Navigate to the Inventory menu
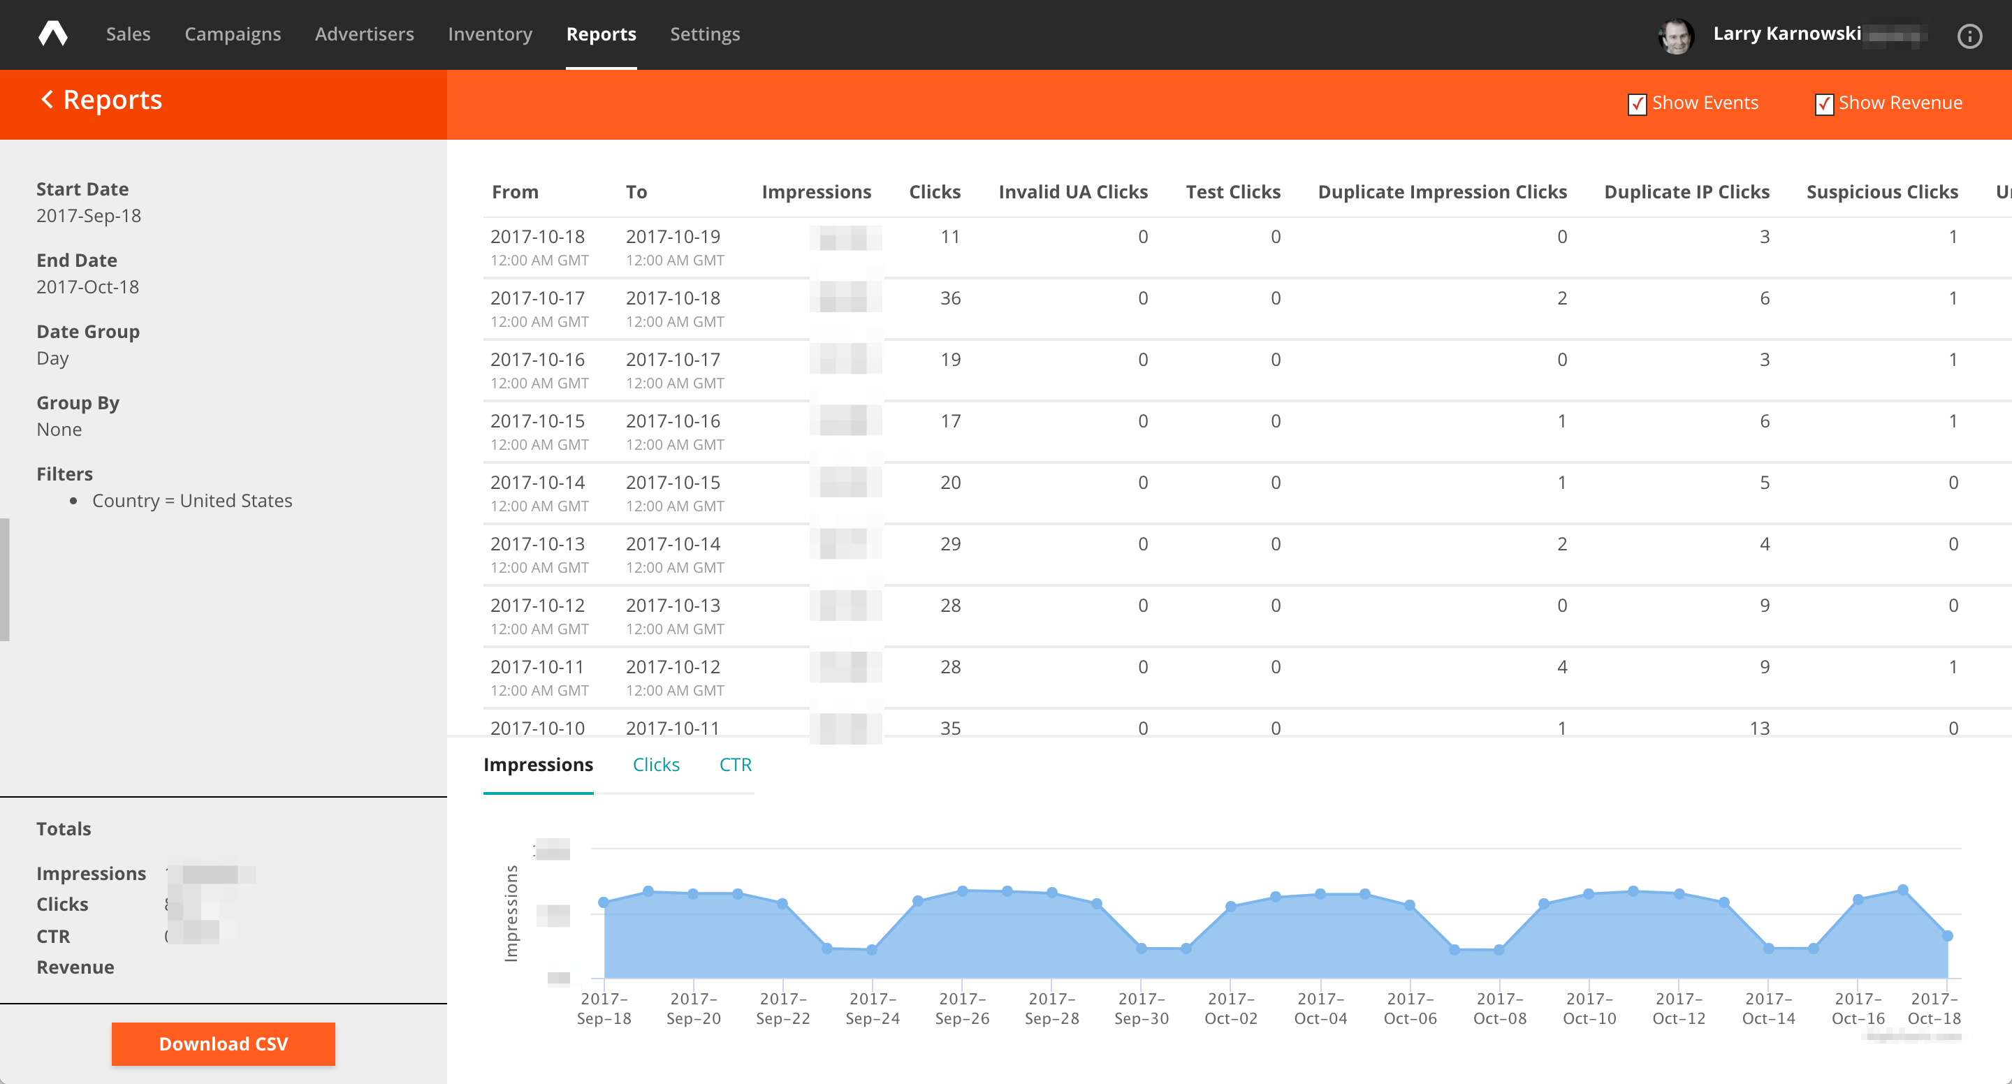 coord(490,34)
